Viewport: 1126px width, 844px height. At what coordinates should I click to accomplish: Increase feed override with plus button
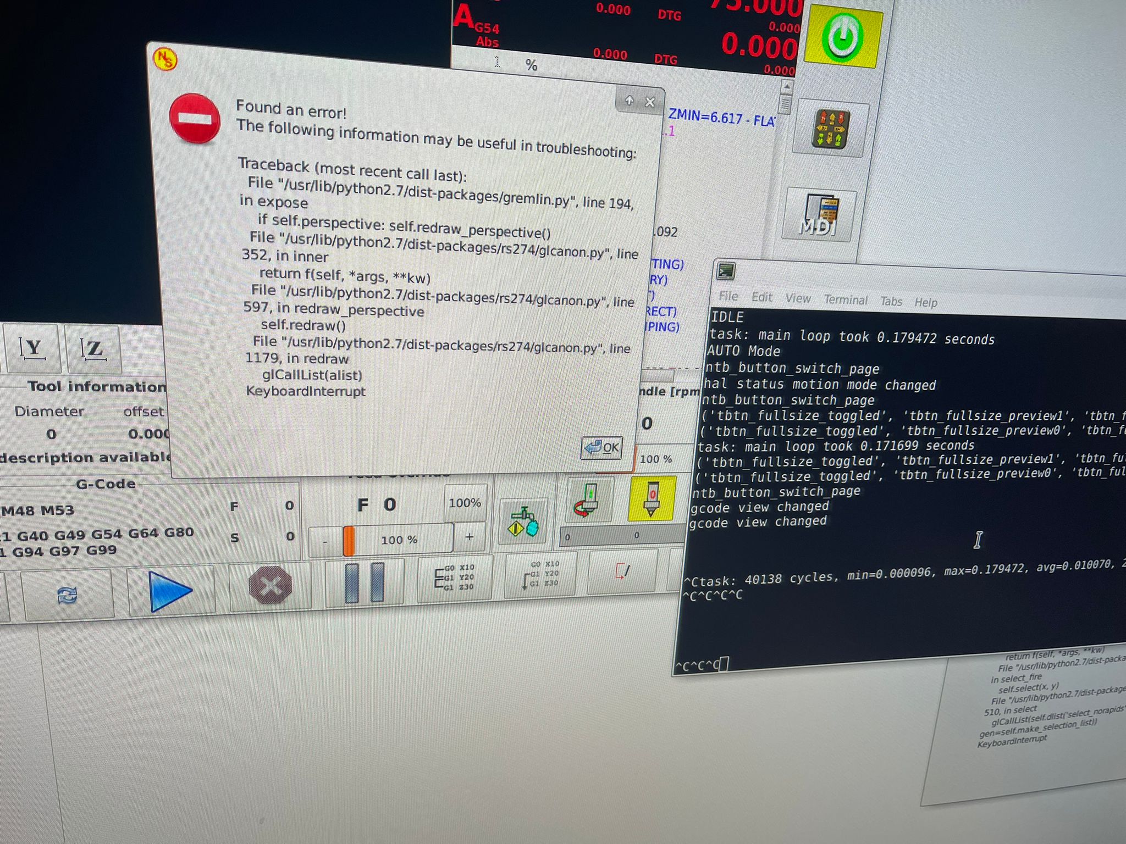point(469,537)
